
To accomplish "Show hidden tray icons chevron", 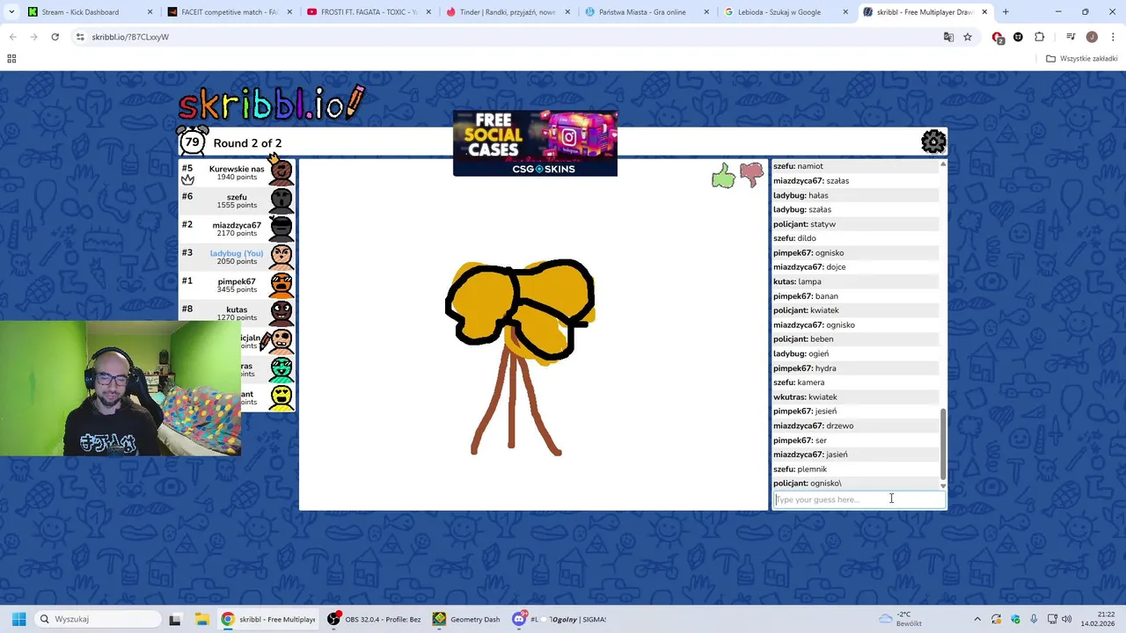I will point(976,619).
